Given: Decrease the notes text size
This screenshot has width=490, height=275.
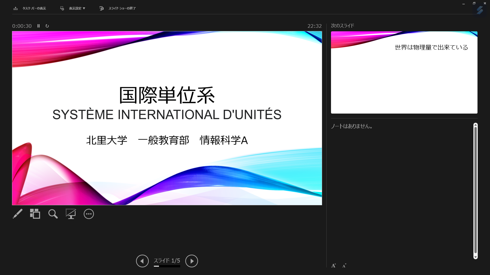Looking at the screenshot, I should pos(344,266).
